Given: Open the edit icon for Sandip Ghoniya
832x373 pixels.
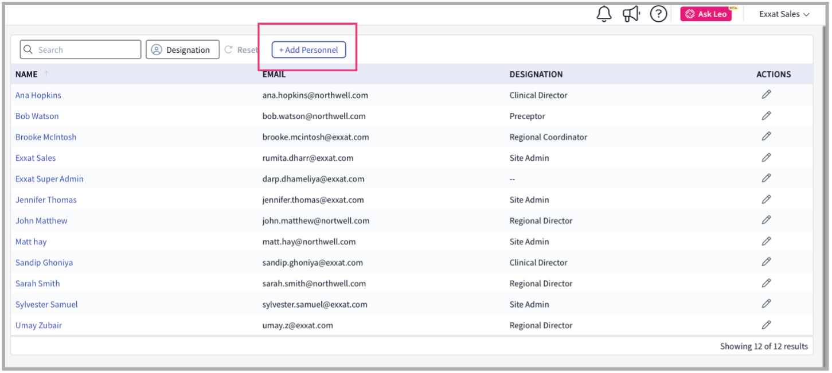Looking at the screenshot, I should pyautogui.click(x=766, y=261).
